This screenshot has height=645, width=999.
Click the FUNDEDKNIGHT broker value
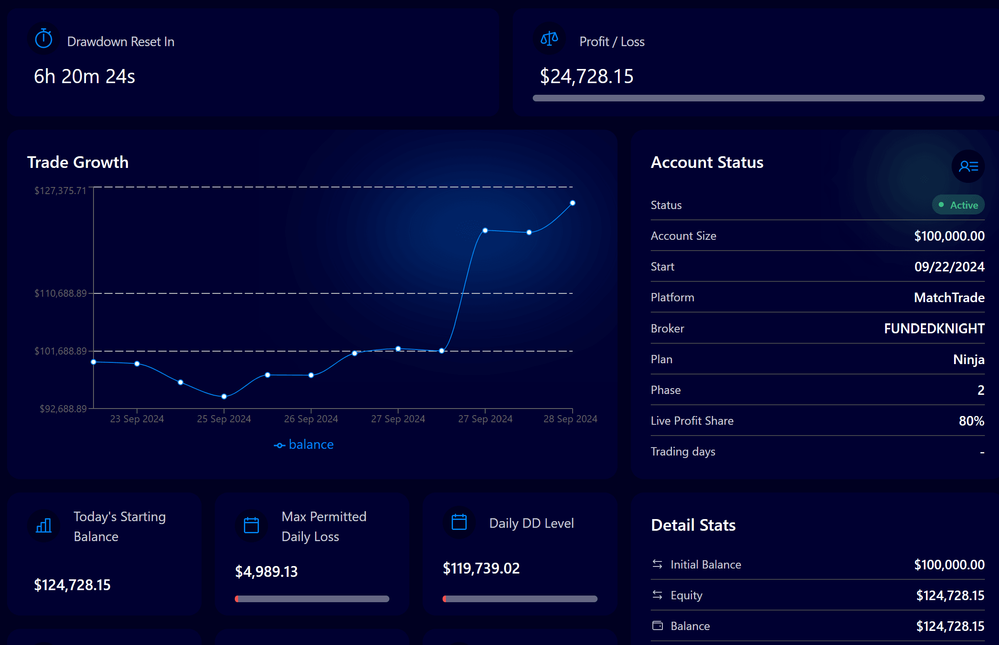click(x=934, y=328)
